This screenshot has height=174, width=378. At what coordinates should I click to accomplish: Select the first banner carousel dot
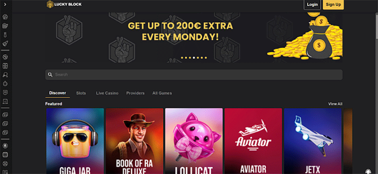pyautogui.click(x=182, y=58)
